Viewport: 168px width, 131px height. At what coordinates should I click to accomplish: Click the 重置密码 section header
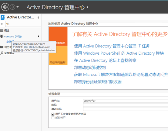(54, 94)
